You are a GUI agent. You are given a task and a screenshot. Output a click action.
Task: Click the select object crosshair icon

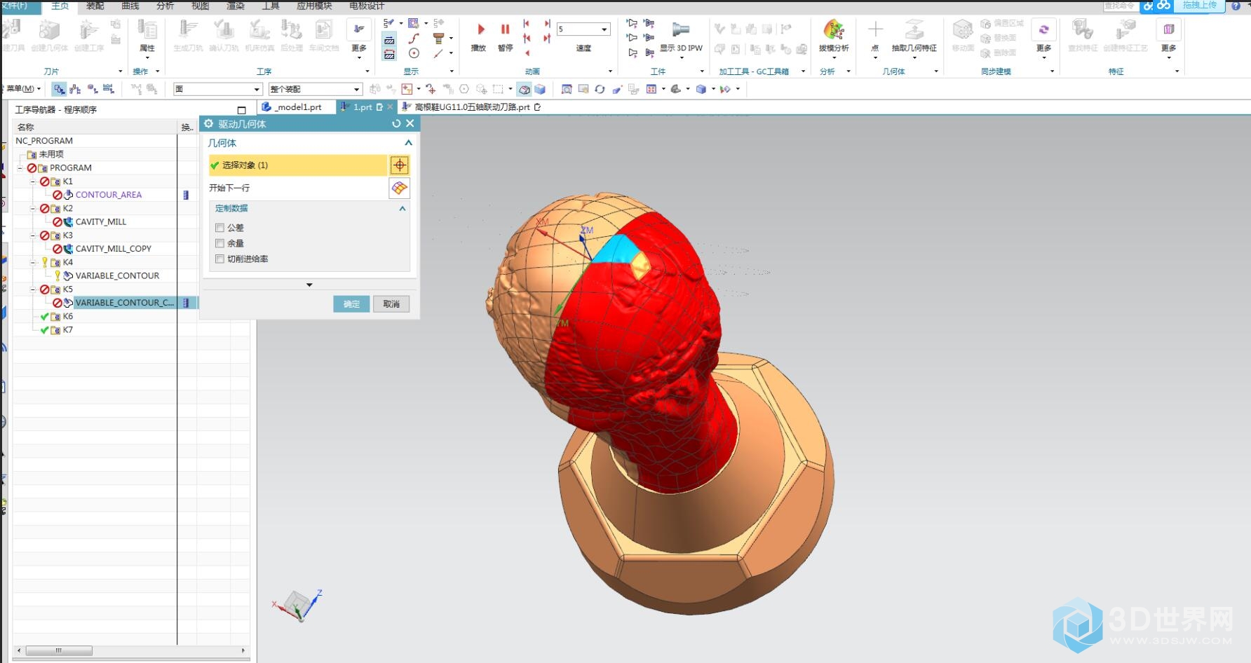point(399,165)
